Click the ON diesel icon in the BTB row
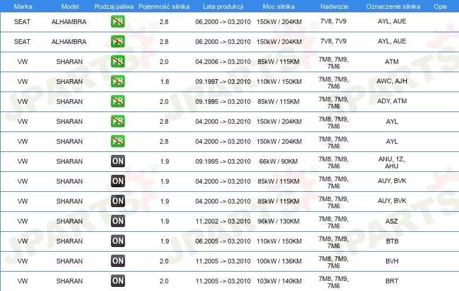459x291 pixels. [x=117, y=241]
